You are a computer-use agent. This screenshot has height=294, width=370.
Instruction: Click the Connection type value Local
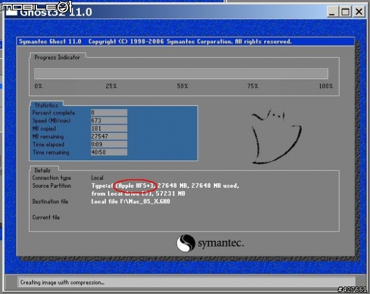point(97,178)
